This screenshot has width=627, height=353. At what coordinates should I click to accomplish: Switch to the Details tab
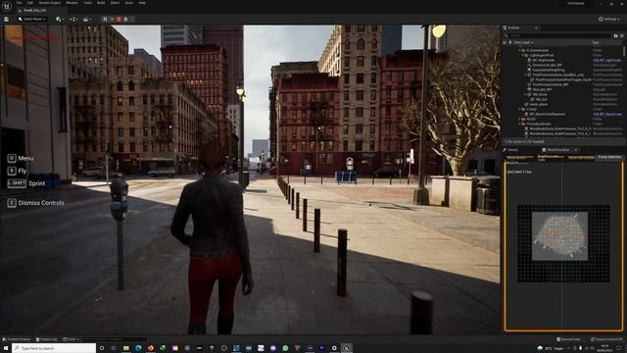[513, 150]
